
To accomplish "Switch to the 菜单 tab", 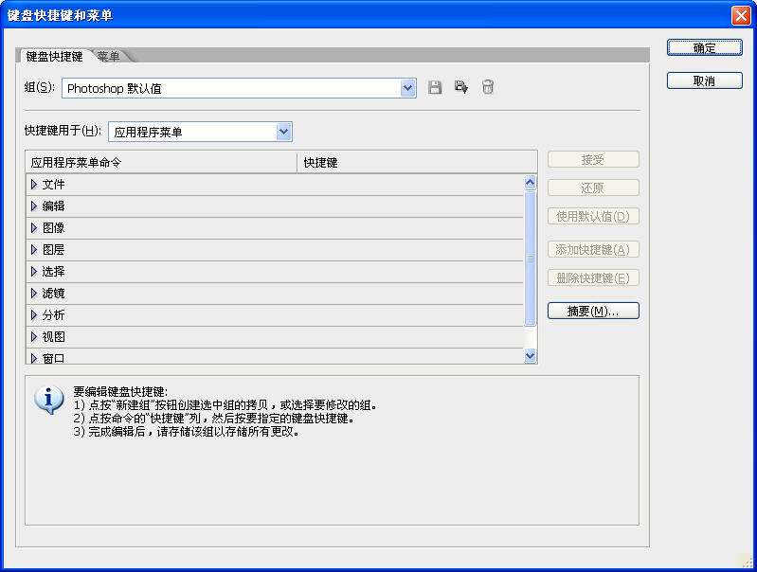I will tap(109, 57).
